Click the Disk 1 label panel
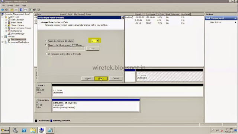Viewport: 238px width, 134px height. click(x=43, y=90)
